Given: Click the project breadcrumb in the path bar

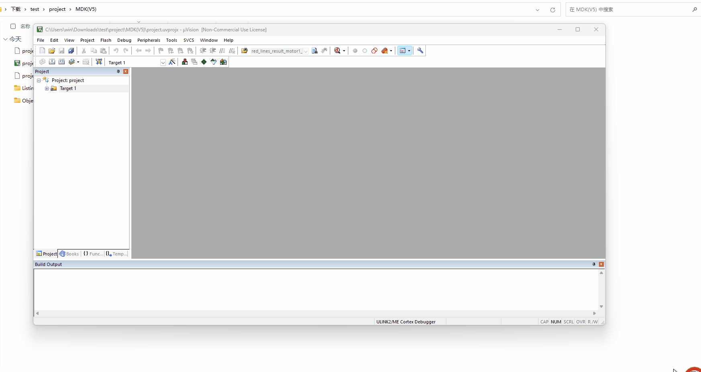Looking at the screenshot, I should click(57, 9).
